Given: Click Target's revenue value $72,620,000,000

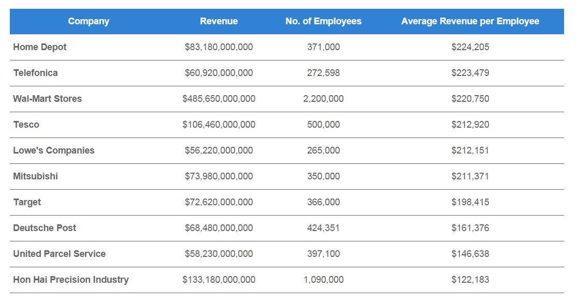Looking at the screenshot, I should pos(218,202).
